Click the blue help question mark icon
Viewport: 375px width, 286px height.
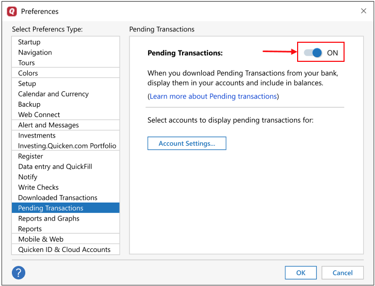pos(19,273)
